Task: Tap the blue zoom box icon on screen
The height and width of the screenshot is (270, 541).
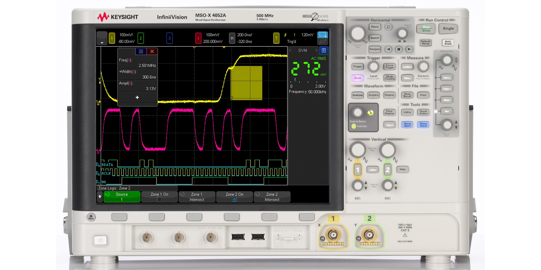Action: click(322, 35)
